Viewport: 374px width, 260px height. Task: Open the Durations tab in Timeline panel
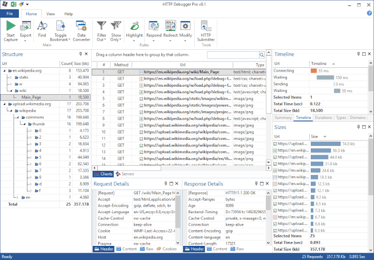click(323, 118)
